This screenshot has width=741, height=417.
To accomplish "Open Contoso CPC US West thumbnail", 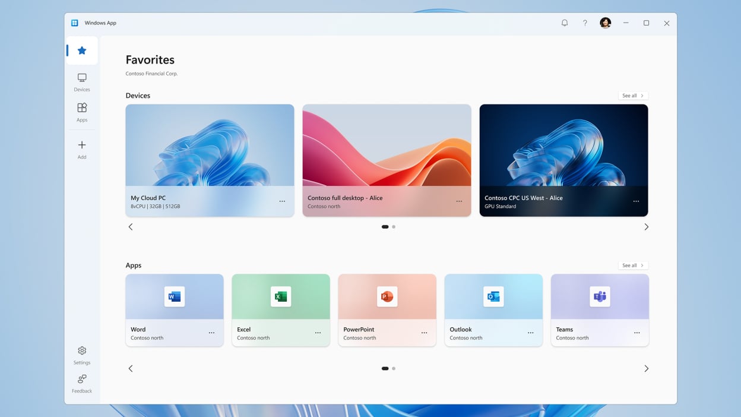I will (x=563, y=146).
